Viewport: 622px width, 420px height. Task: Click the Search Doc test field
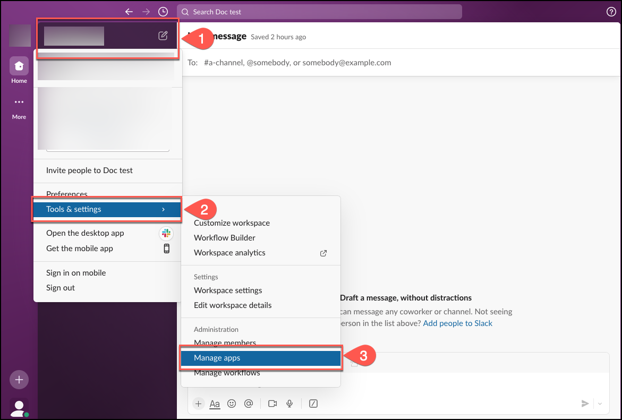[319, 12]
